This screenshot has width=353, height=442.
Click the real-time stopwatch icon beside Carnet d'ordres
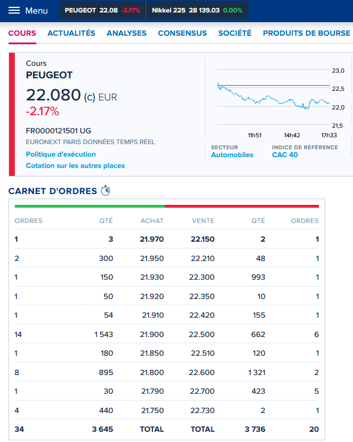pyautogui.click(x=106, y=191)
